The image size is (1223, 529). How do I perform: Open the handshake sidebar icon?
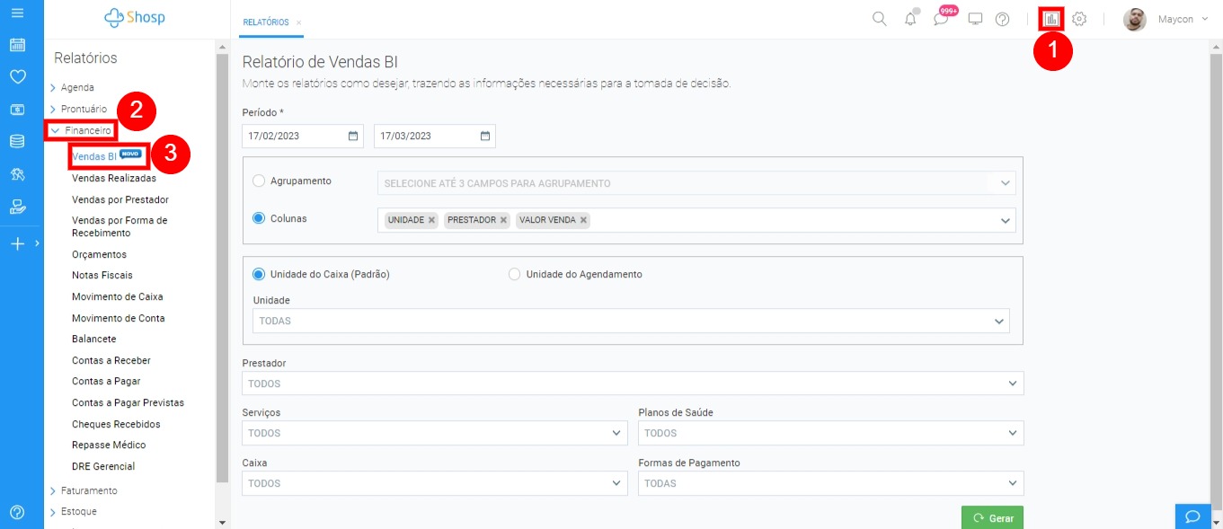[17, 173]
